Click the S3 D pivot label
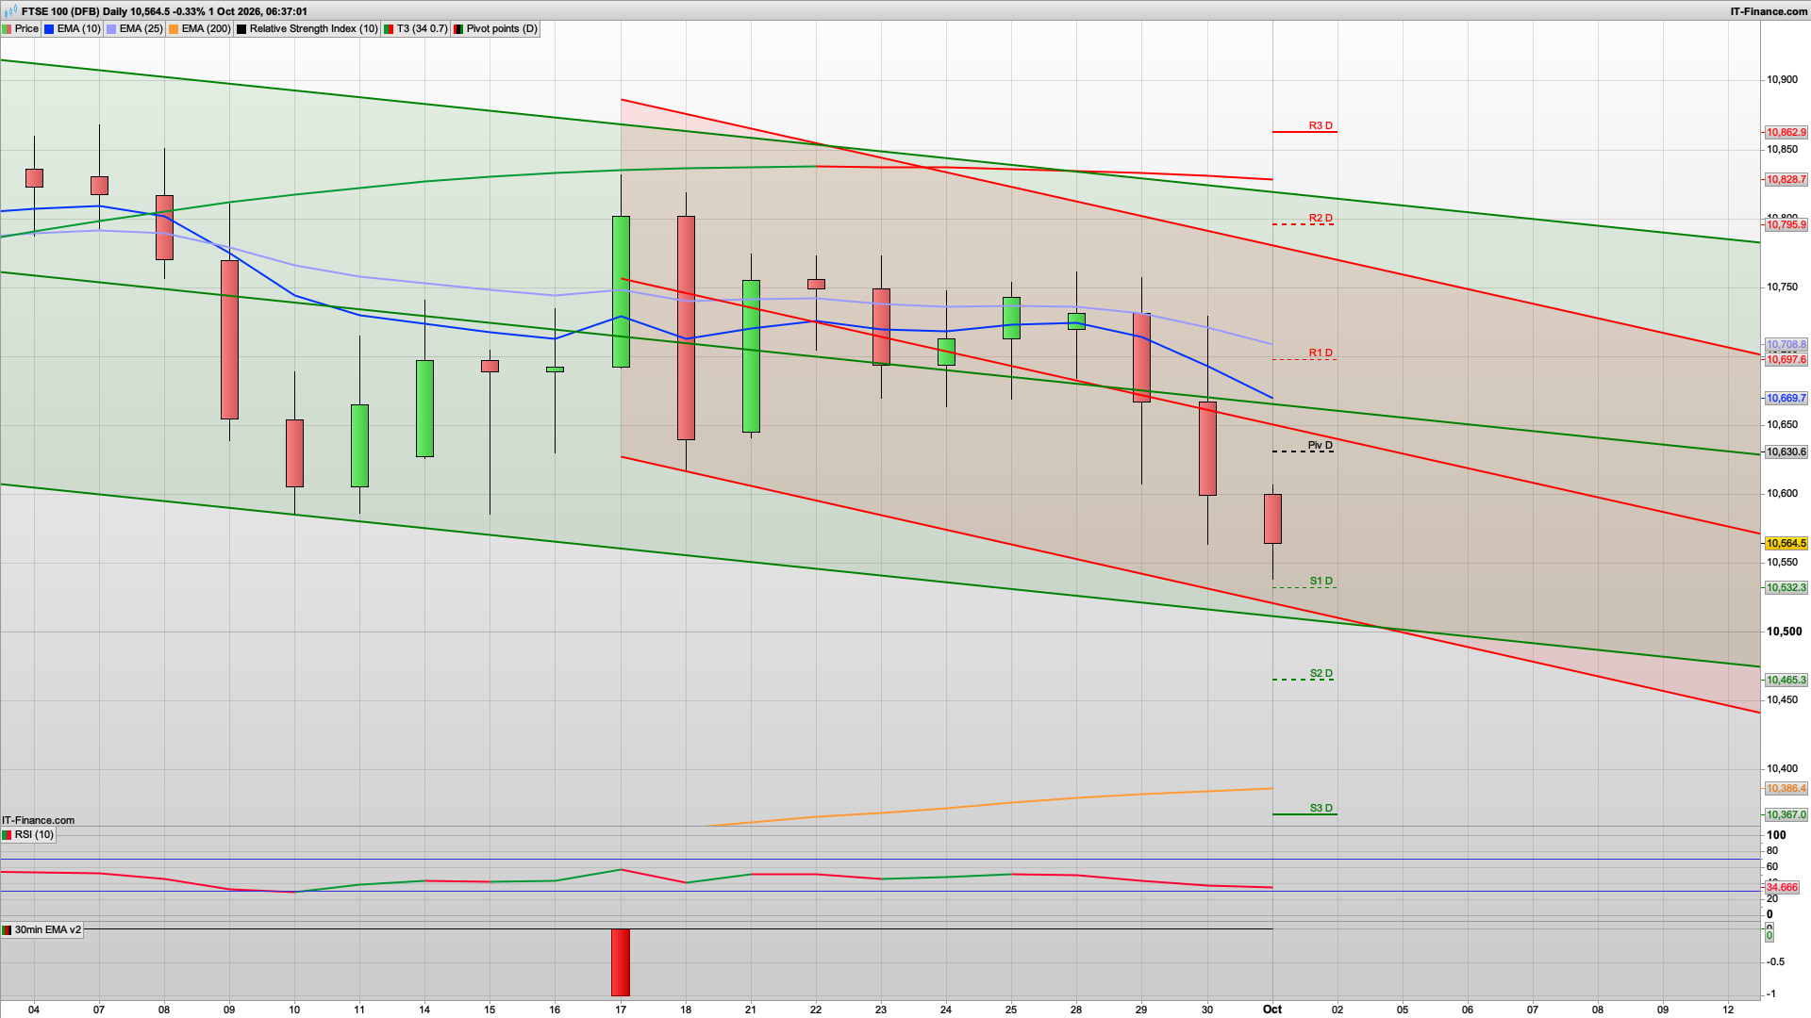This screenshot has width=1811, height=1018. [1321, 808]
